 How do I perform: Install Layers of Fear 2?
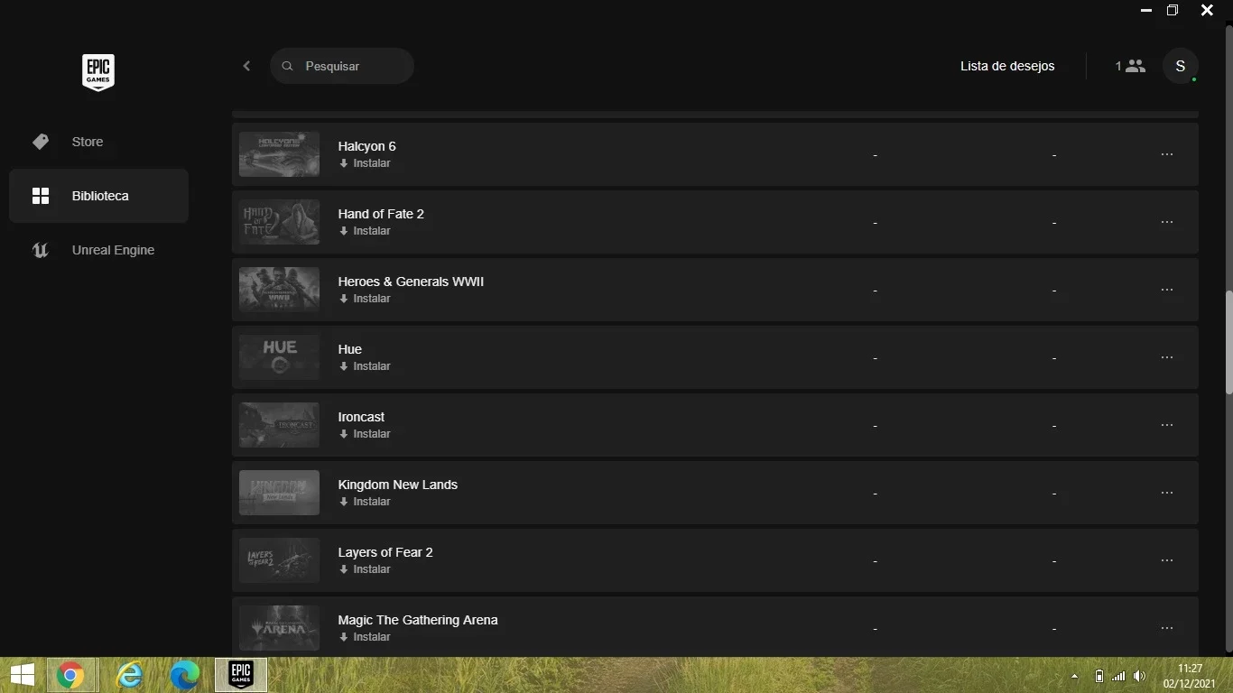tap(365, 569)
